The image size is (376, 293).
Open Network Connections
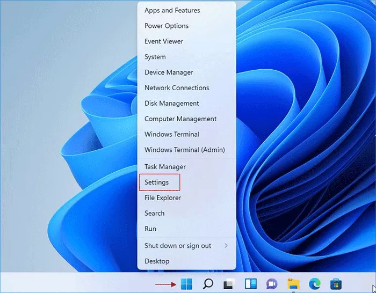click(177, 88)
